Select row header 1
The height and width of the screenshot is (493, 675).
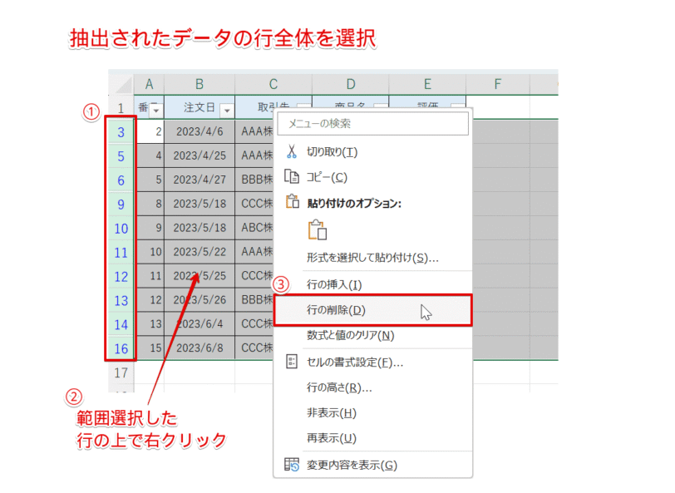pyautogui.click(x=121, y=107)
